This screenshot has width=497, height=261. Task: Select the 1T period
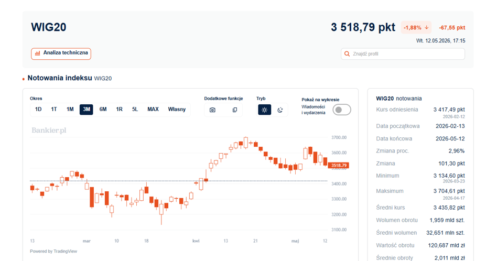coord(54,110)
